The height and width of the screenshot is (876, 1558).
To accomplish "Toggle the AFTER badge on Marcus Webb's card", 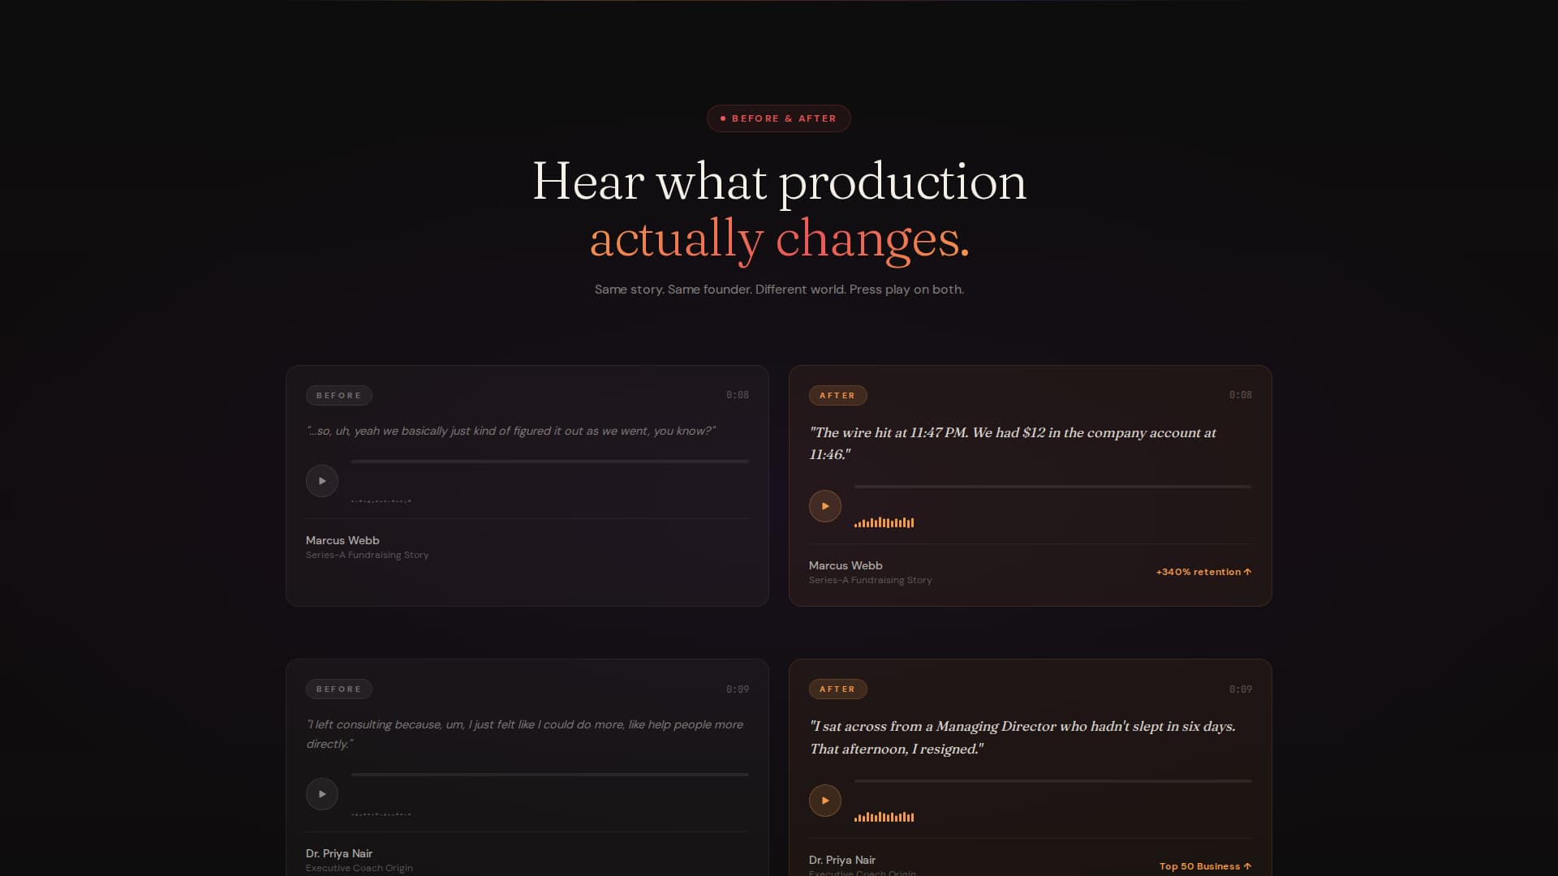I will point(837,395).
